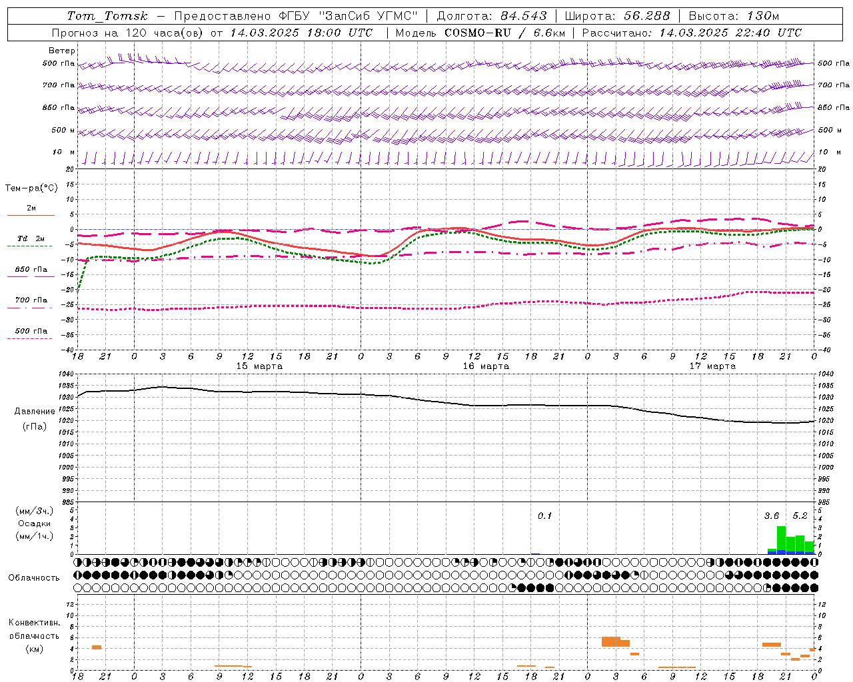The width and height of the screenshot is (853, 682).
Task: Click the (км) convective height unit
Action: (35, 649)
